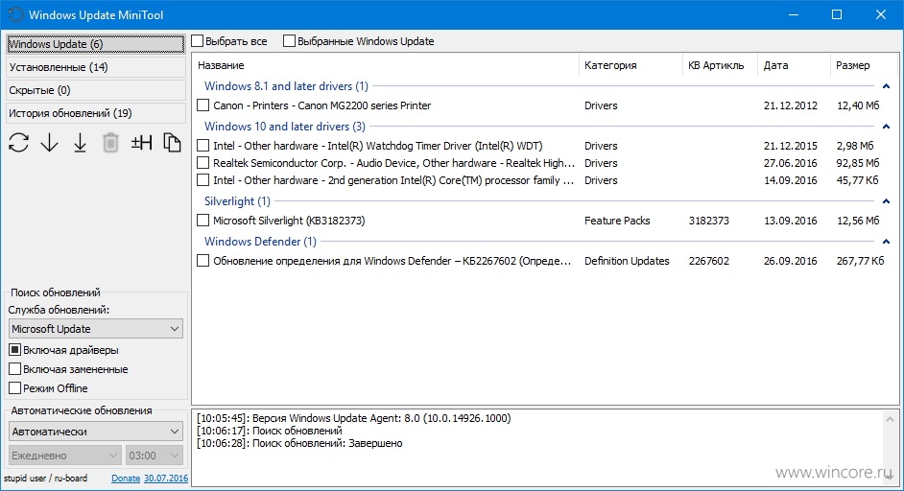The image size is (904, 491).
Task: Collapse the Windows Defender group
Action: point(886,242)
